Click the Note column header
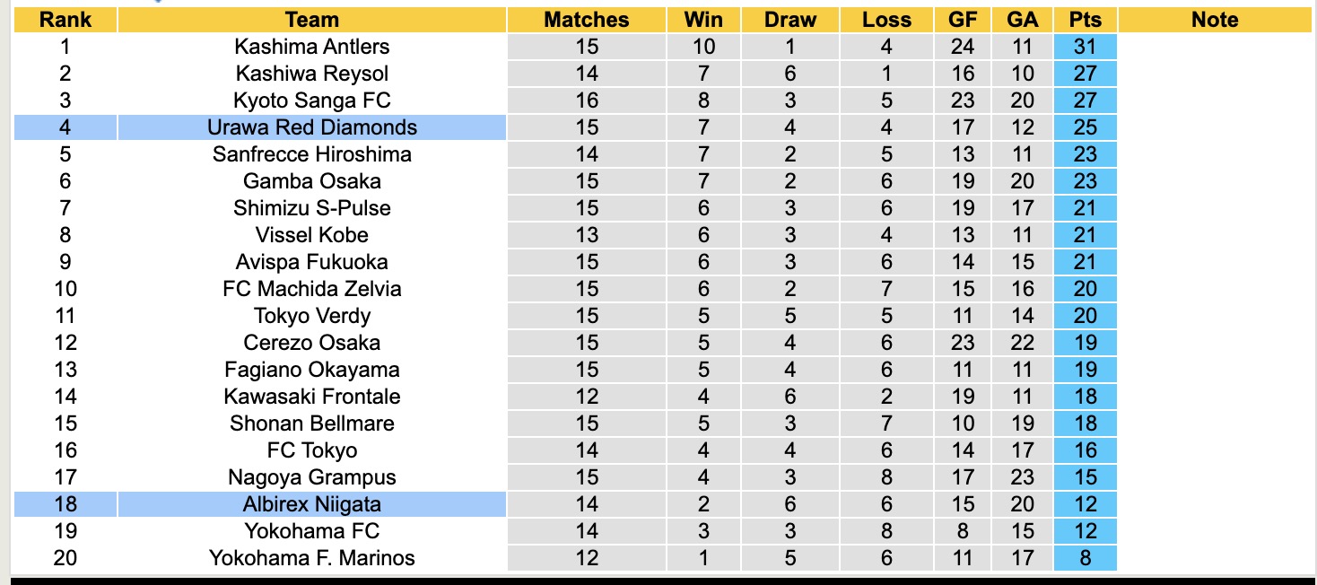 (x=1215, y=20)
